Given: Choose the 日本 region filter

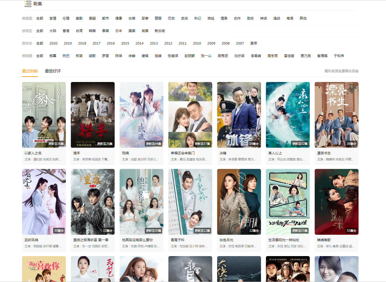Looking at the screenshot, I should pyautogui.click(x=119, y=31).
